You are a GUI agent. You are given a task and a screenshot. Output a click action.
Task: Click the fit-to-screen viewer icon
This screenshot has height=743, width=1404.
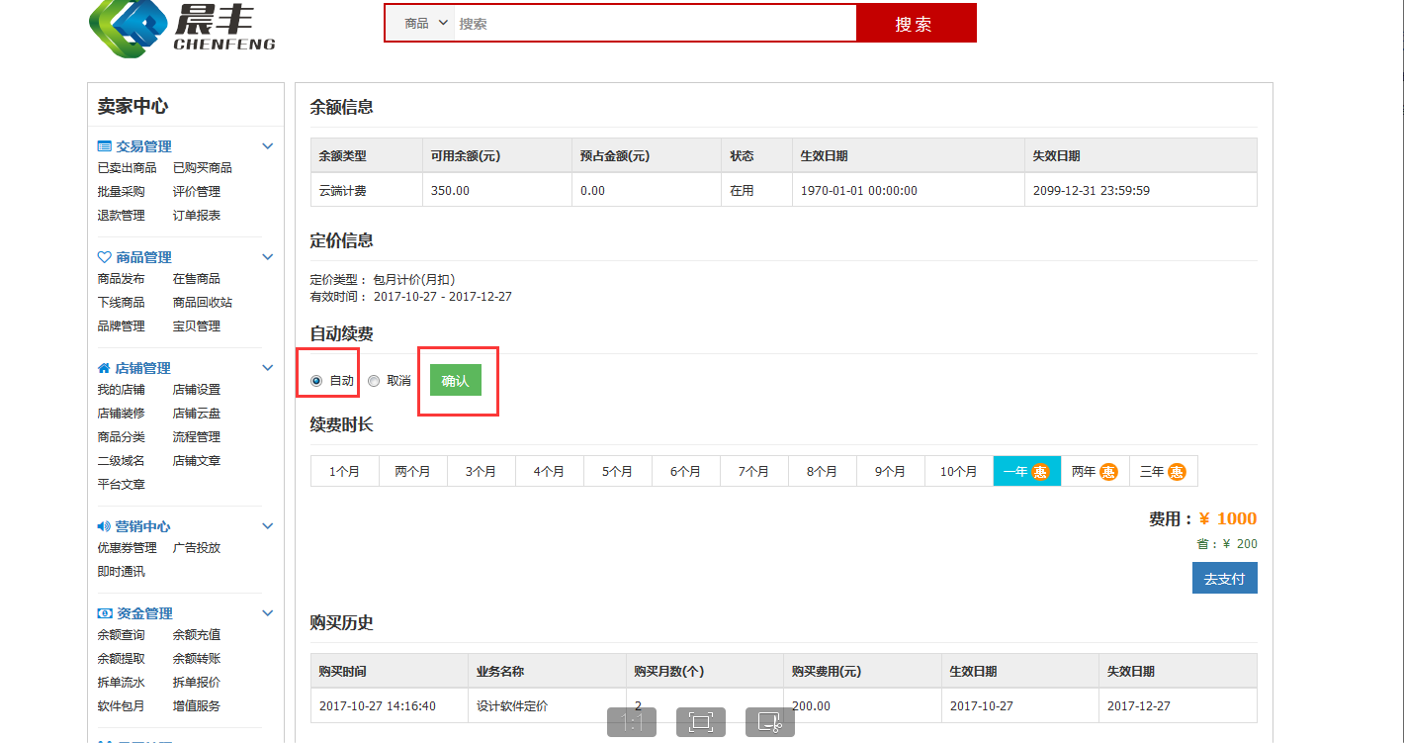[x=701, y=722]
